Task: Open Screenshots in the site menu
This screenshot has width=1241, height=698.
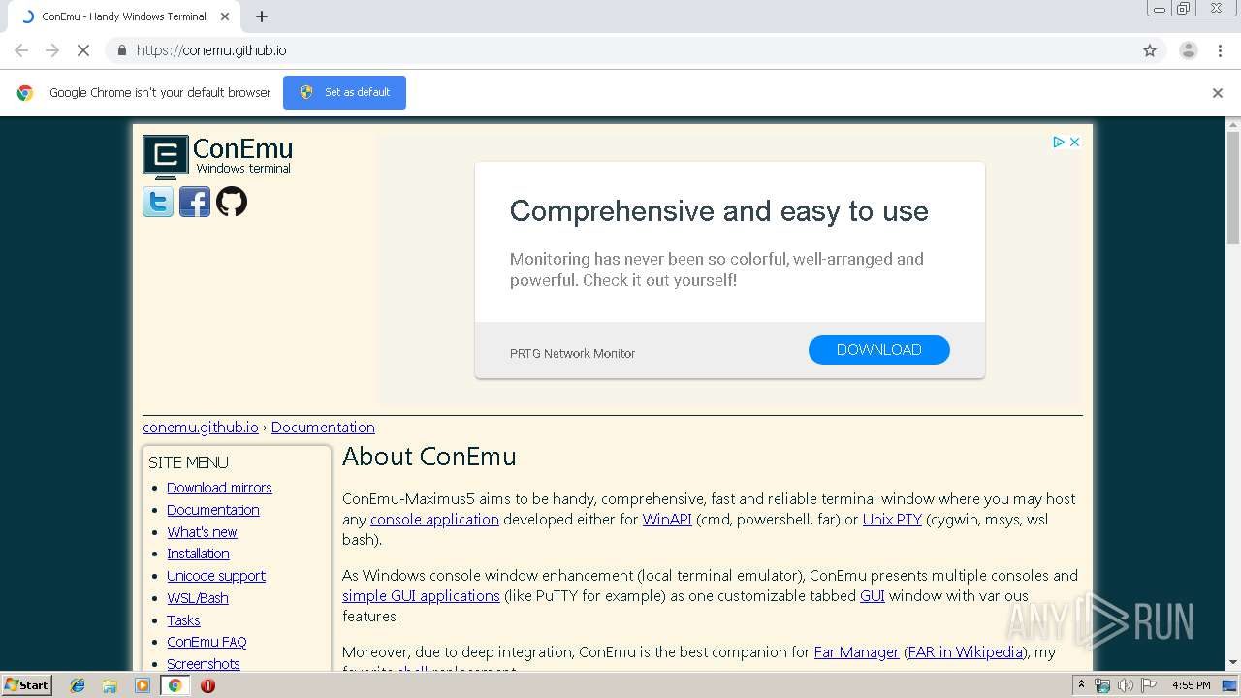Action: point(204,664)
